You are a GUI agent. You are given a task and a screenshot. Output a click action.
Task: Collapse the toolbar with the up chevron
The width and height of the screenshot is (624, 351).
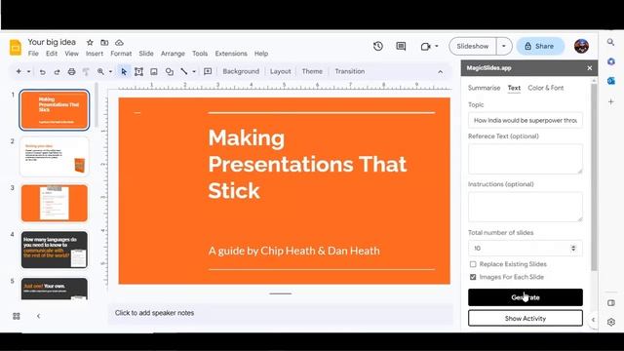[x=440, y=72]
